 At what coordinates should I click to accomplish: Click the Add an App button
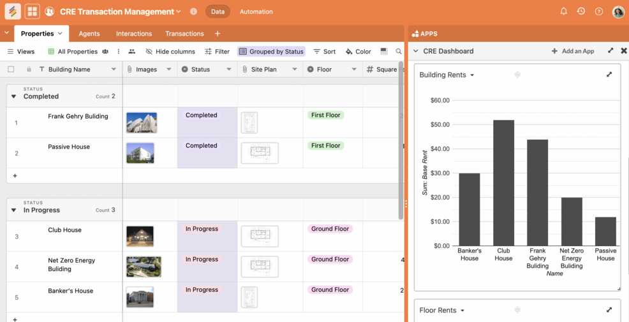pos(572,51)
